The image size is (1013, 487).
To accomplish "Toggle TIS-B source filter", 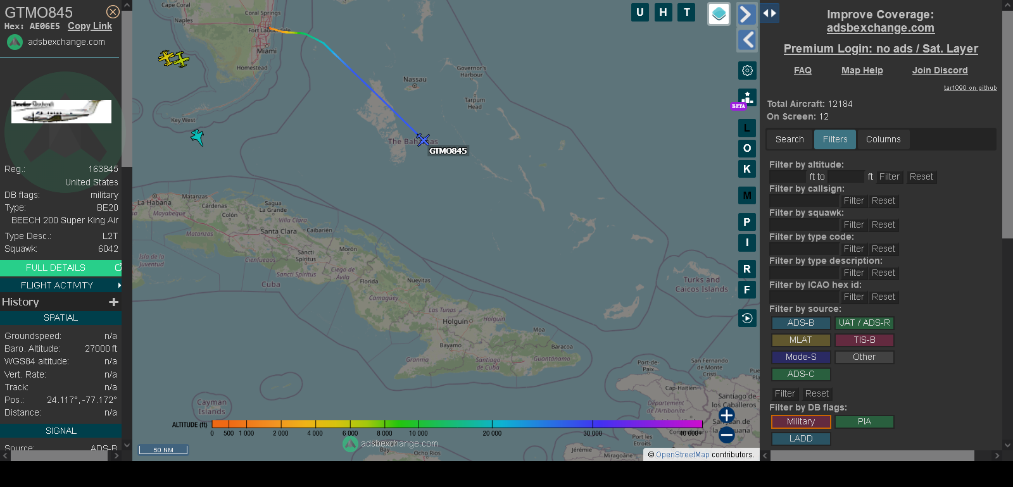I will click(864, 340).
